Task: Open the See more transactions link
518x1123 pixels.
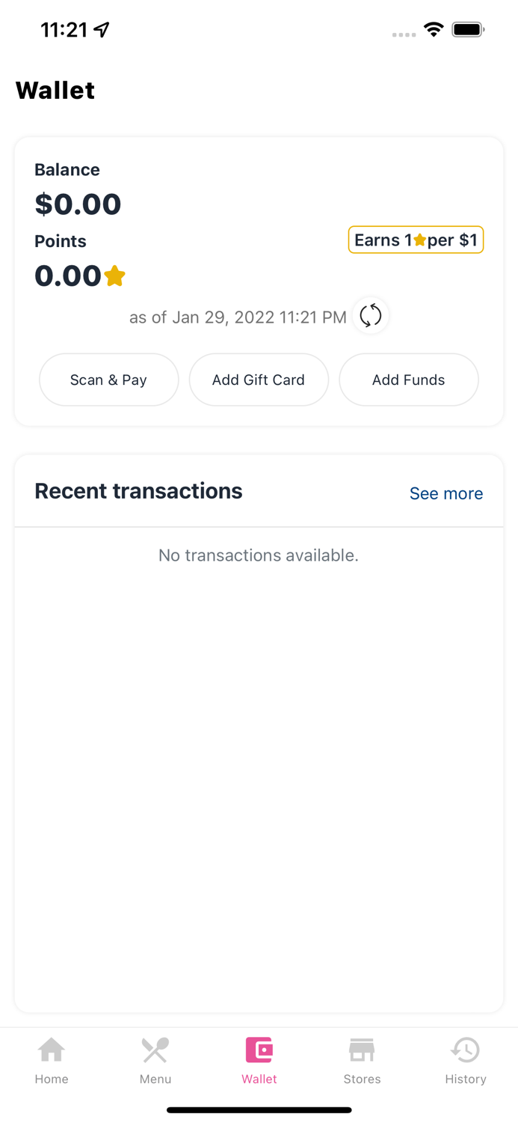Action: tap(446, 493)
